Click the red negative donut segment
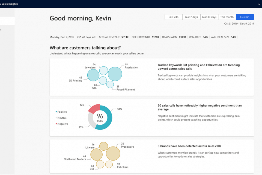This screenshot has width=262, height=175. click(94, 109)
